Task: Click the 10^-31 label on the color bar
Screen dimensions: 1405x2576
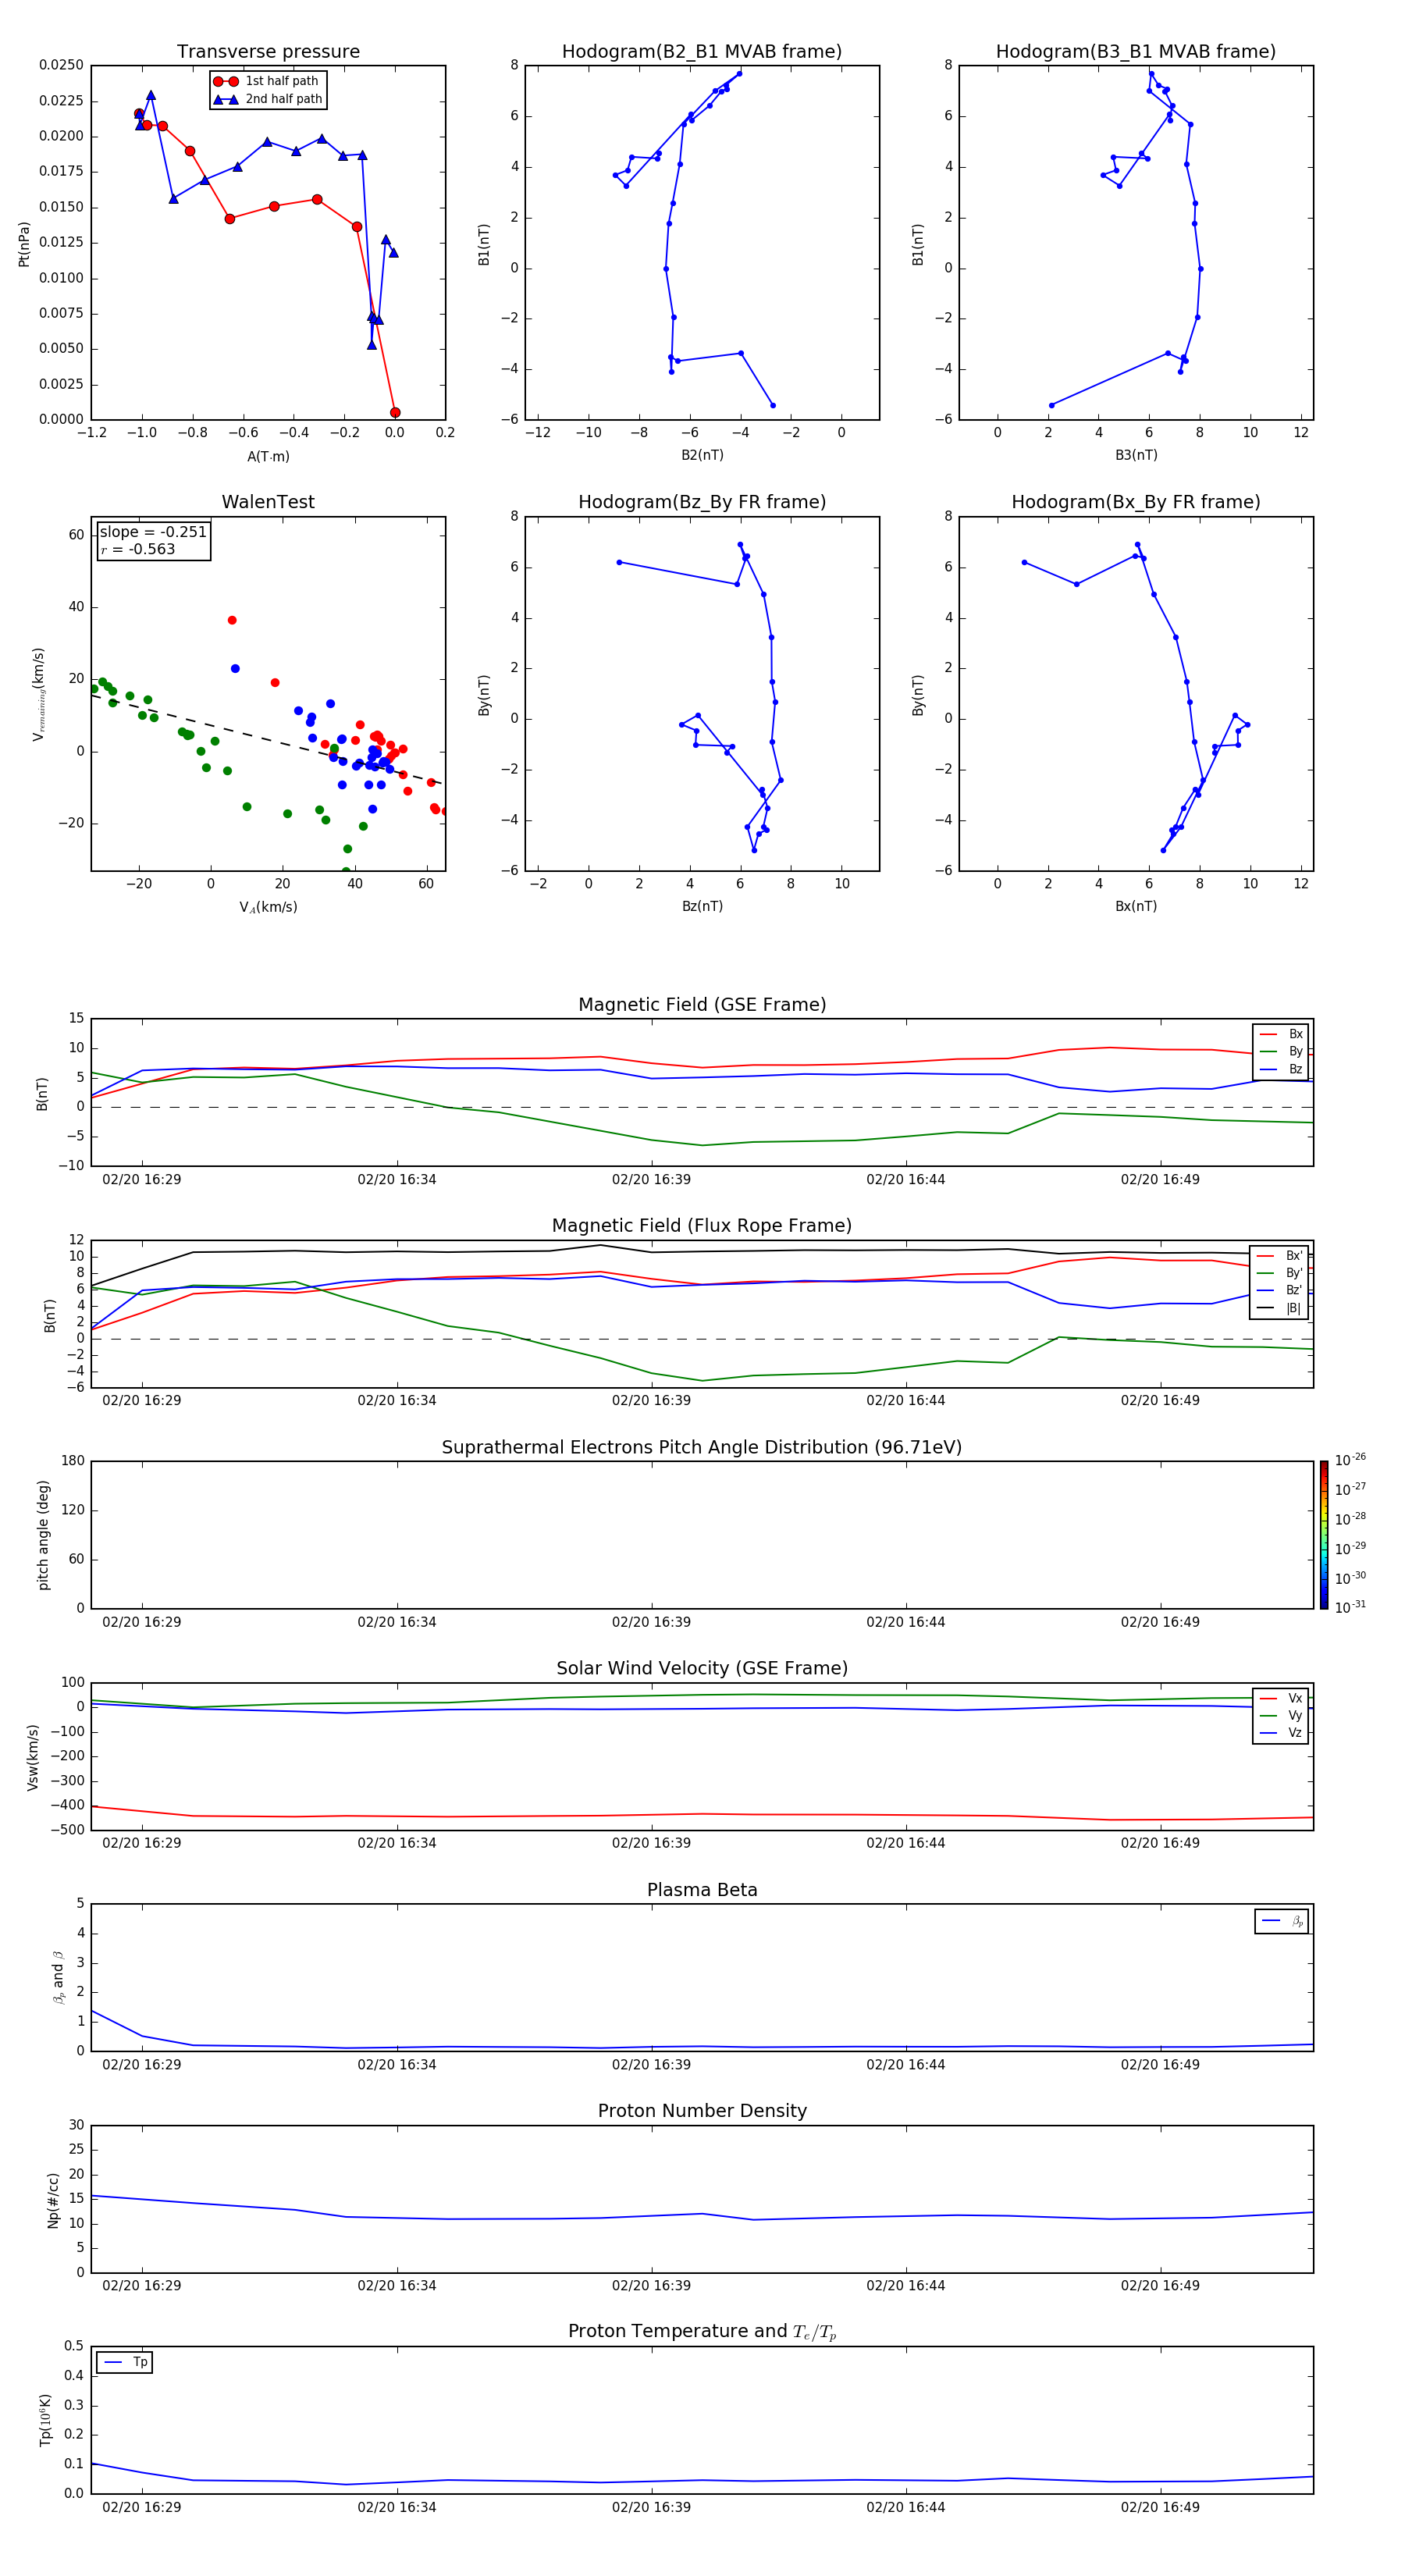Action: [1350, 1607]
